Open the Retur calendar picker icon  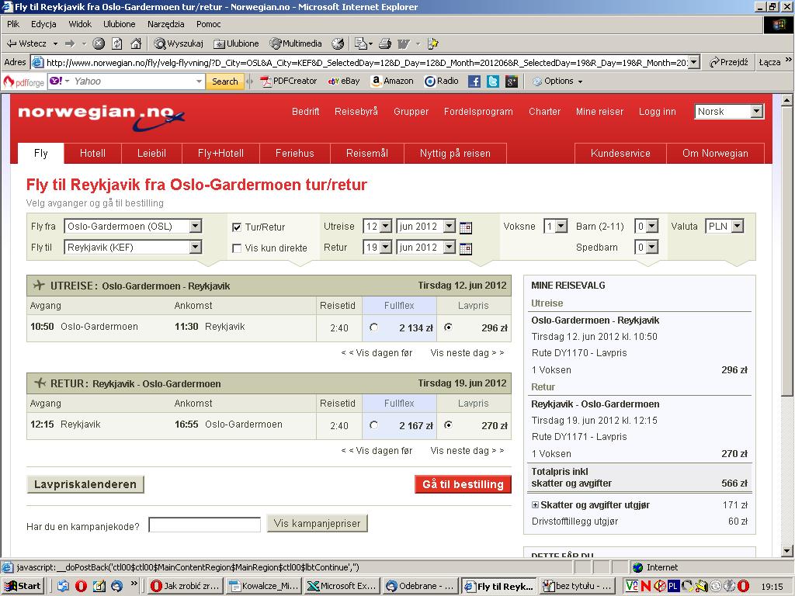click(x=466, y=248)
